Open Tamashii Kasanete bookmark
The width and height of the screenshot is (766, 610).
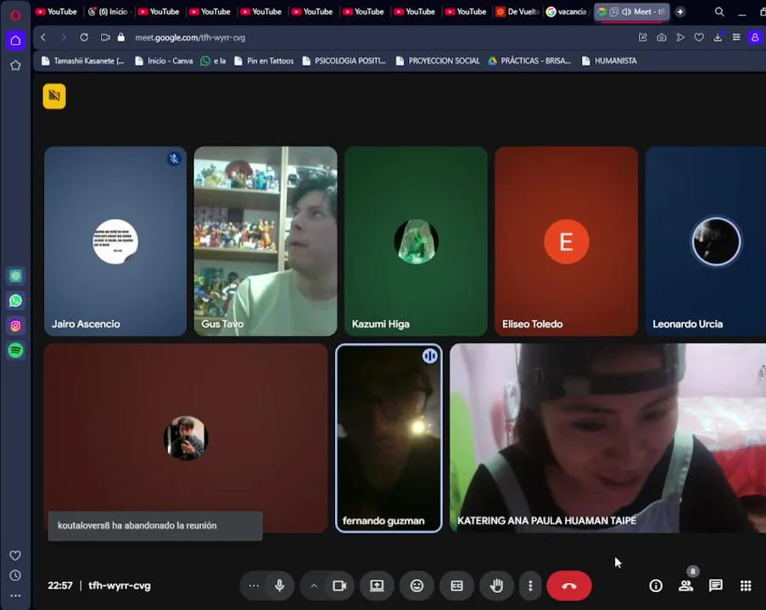(83, 61)
